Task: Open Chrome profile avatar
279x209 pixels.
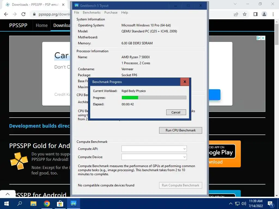Action: (x=264, y=14)
